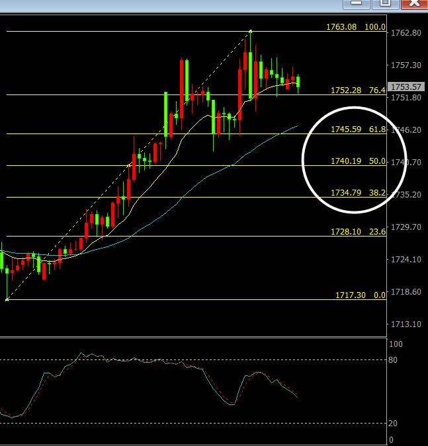Select the Fibonacci anchor at the 1763.08 high
Viewport: 428px width, 446px height.
click(250, 31)
